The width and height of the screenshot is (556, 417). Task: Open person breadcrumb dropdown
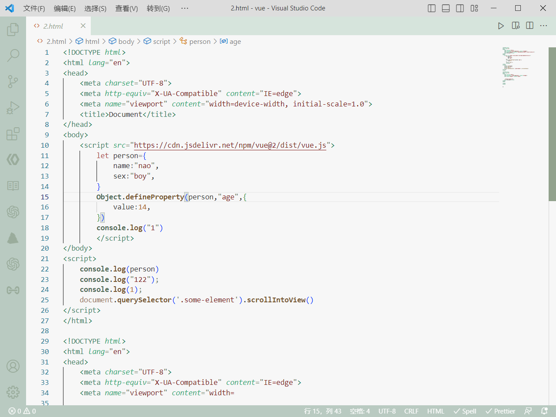click(195, 41)
